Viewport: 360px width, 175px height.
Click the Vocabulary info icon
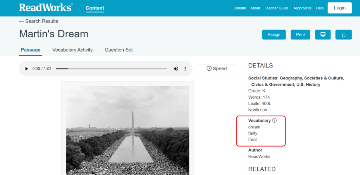click(275, 121)
